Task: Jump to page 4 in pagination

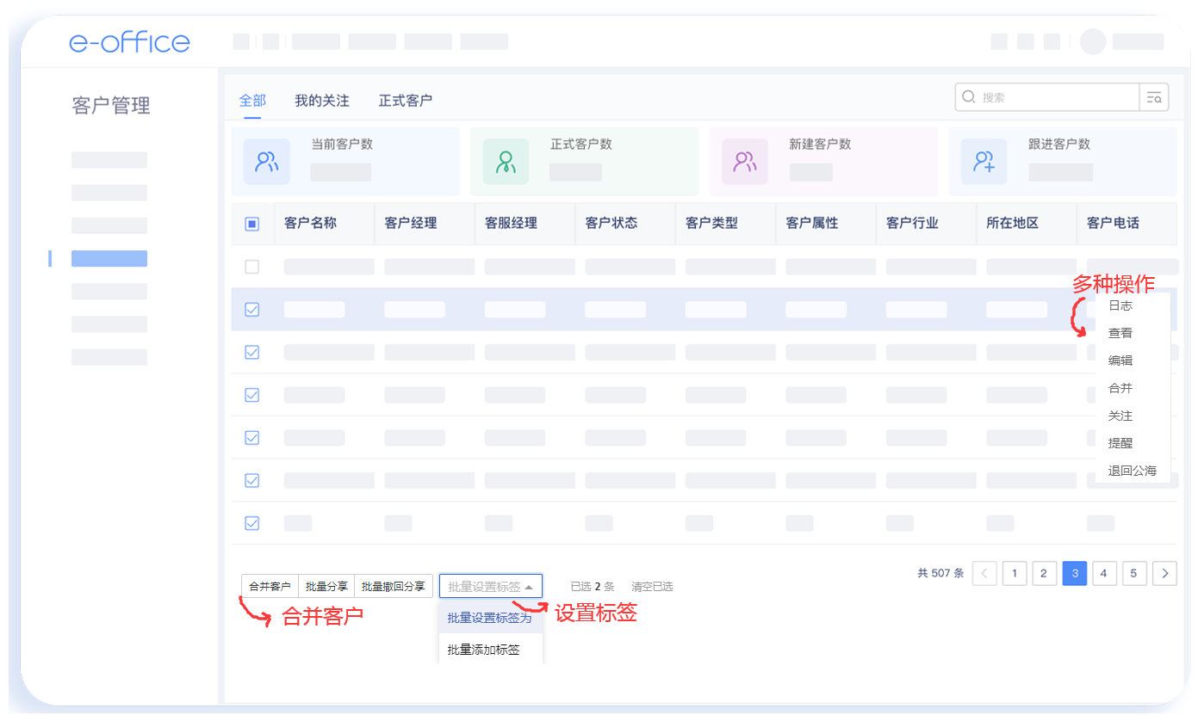Action: point(1104,573)
